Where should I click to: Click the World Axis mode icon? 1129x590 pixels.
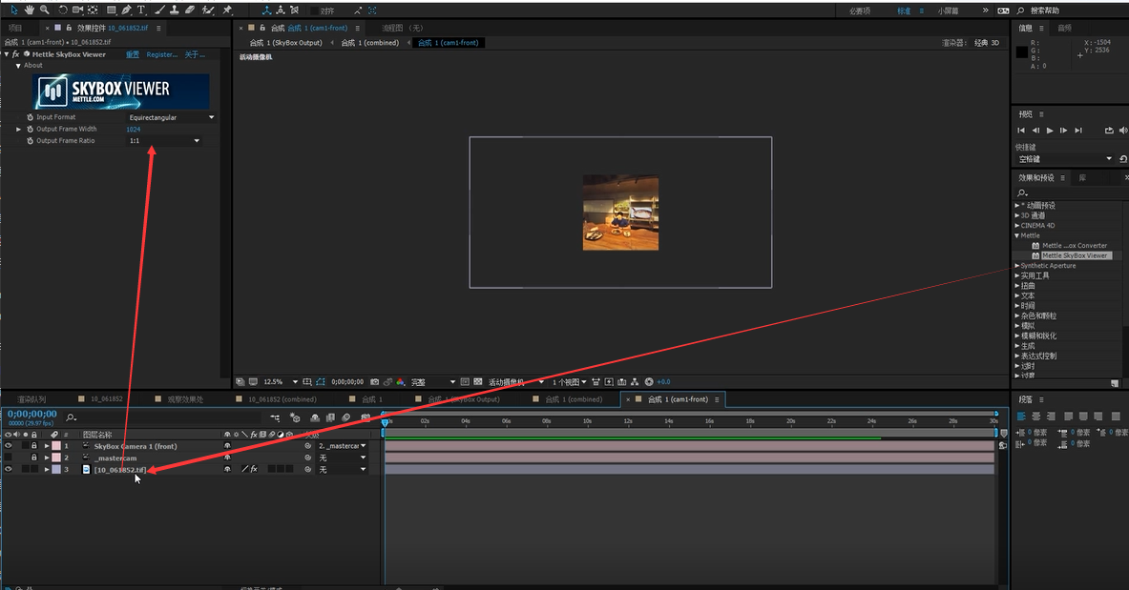point(280,10)
